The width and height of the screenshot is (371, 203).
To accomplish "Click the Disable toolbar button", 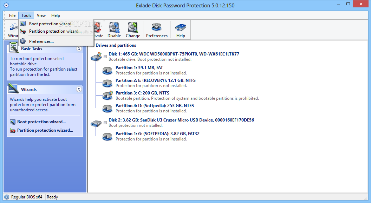I will click(x=114, y=30).
